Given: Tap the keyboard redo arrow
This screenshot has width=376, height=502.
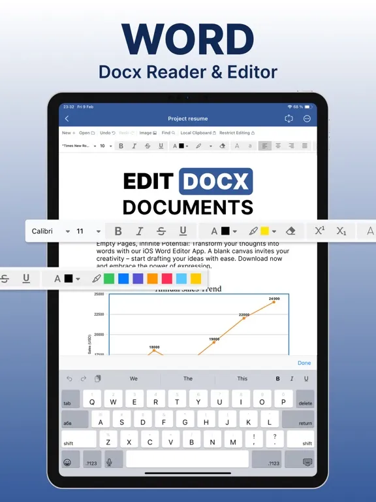Looking at the screenshot, I should point(84,378).
